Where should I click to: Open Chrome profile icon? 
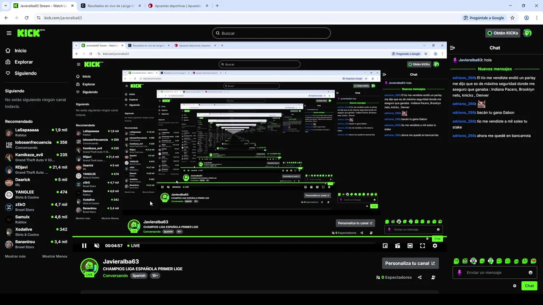(526, 18)
